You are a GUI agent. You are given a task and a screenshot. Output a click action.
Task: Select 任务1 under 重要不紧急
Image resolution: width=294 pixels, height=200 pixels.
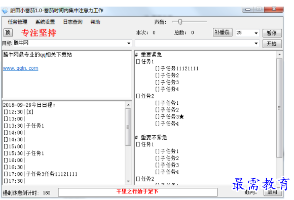click(x=145, y=144)
